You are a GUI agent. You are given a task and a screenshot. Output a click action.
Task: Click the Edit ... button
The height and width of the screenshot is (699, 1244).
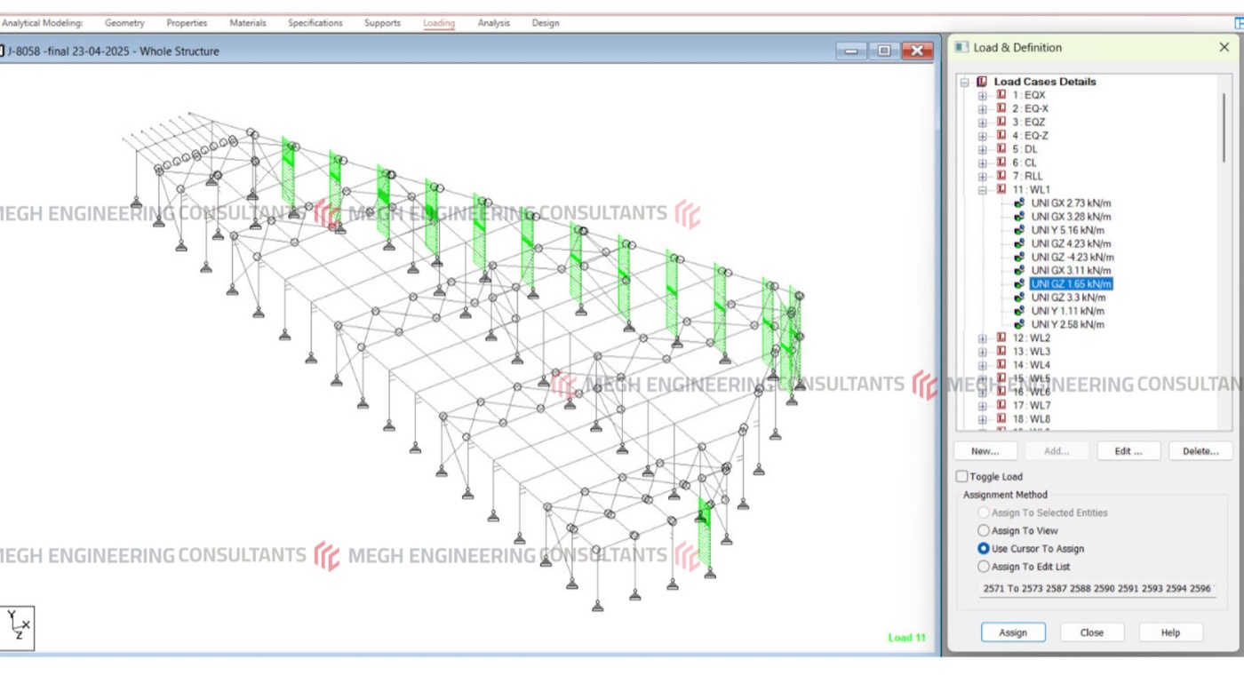coord(1128,451)
